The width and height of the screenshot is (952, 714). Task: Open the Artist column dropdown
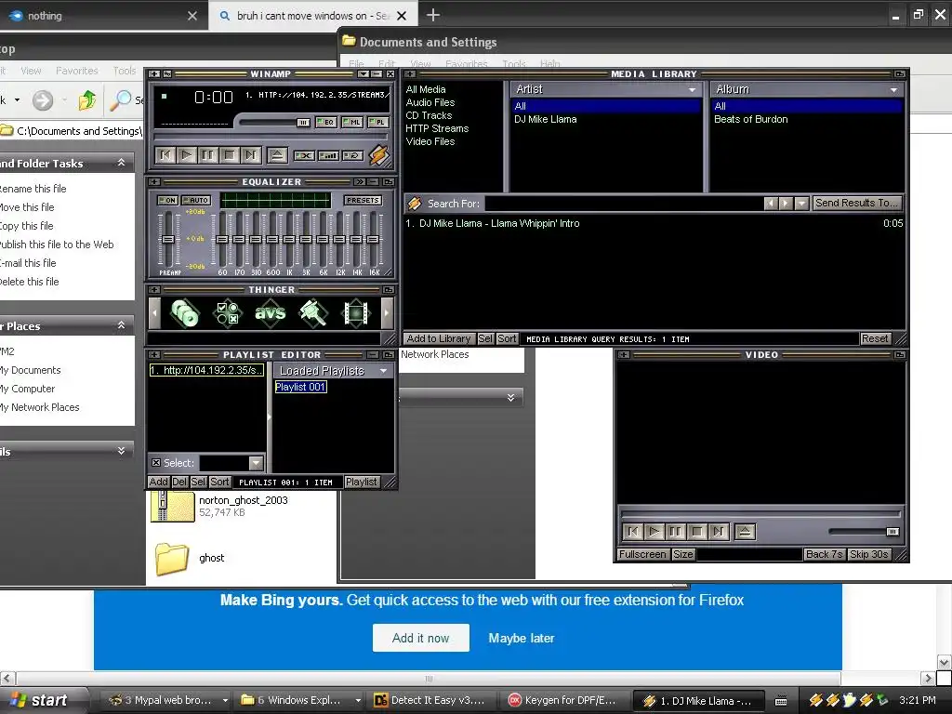coord(692,90)
